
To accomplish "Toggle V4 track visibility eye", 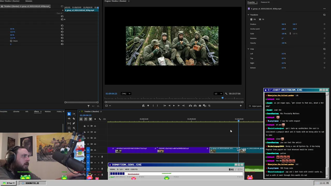I will 95,132.
